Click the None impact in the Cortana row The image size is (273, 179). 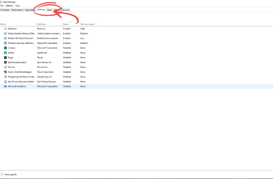pyautogui.click(x=83, y=48)
